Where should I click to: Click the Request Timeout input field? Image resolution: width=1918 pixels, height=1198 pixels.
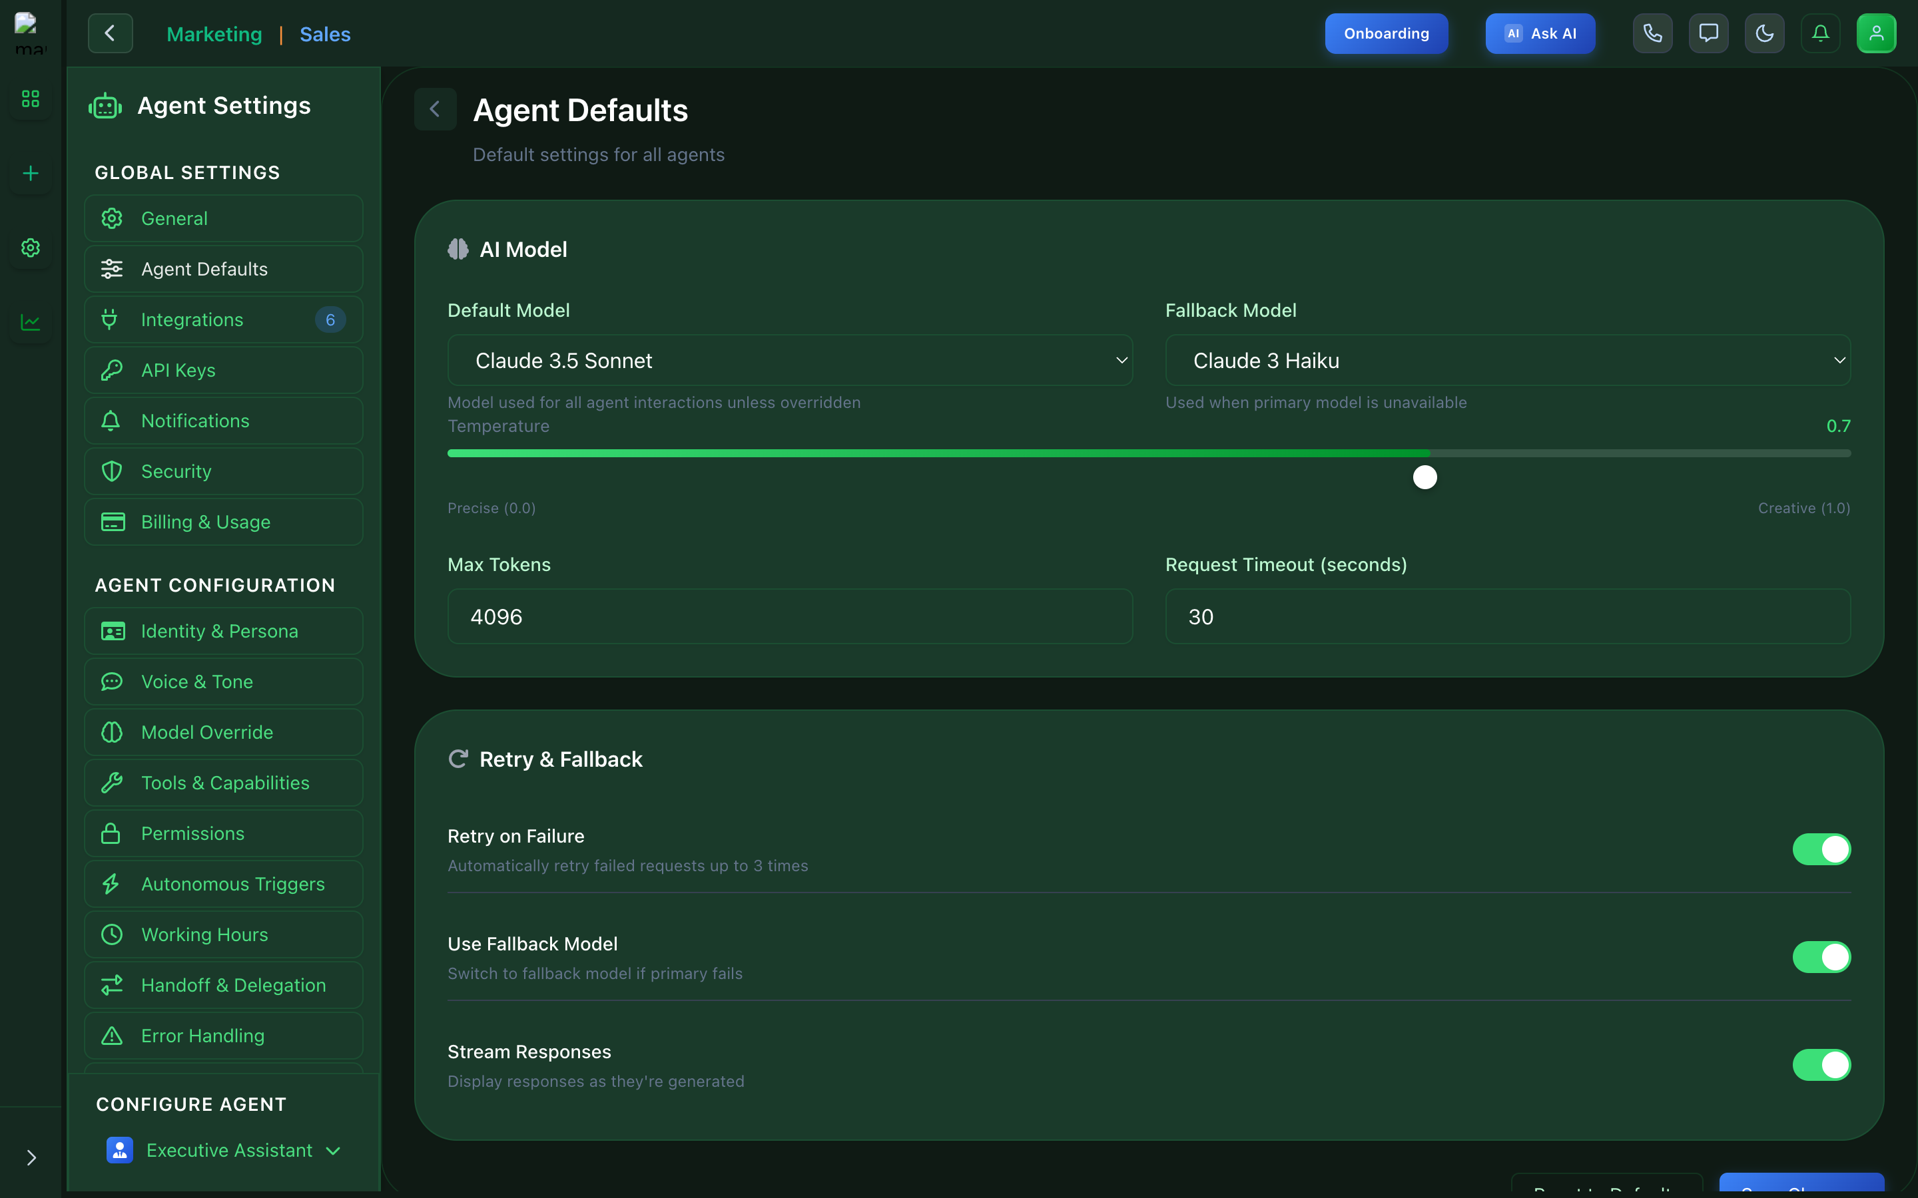click(x=1508, y=616)
